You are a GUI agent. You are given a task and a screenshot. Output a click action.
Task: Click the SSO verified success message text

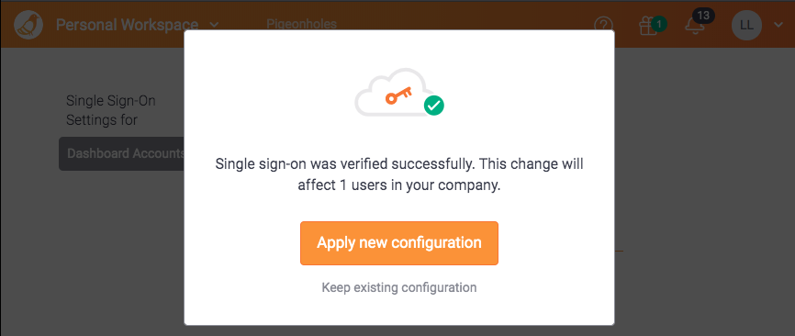[399, 174]
